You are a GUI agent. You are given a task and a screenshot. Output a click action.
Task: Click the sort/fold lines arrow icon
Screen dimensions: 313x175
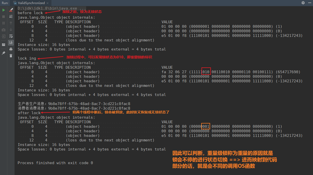tap(11, 16)
